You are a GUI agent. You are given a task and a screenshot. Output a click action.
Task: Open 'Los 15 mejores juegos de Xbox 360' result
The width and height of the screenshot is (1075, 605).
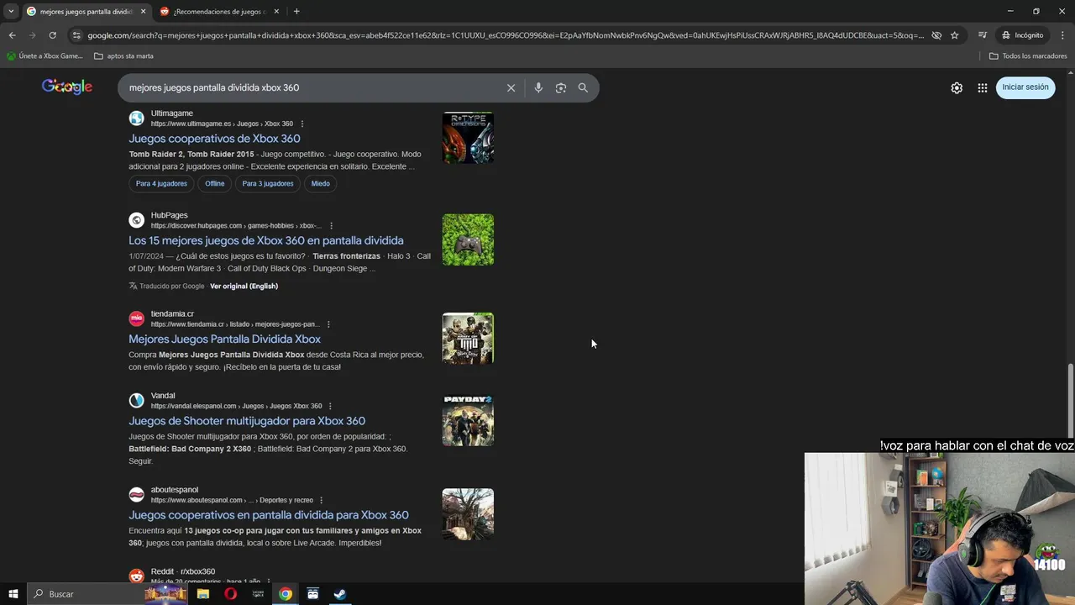pyautogui.click(x=266, y=240)
